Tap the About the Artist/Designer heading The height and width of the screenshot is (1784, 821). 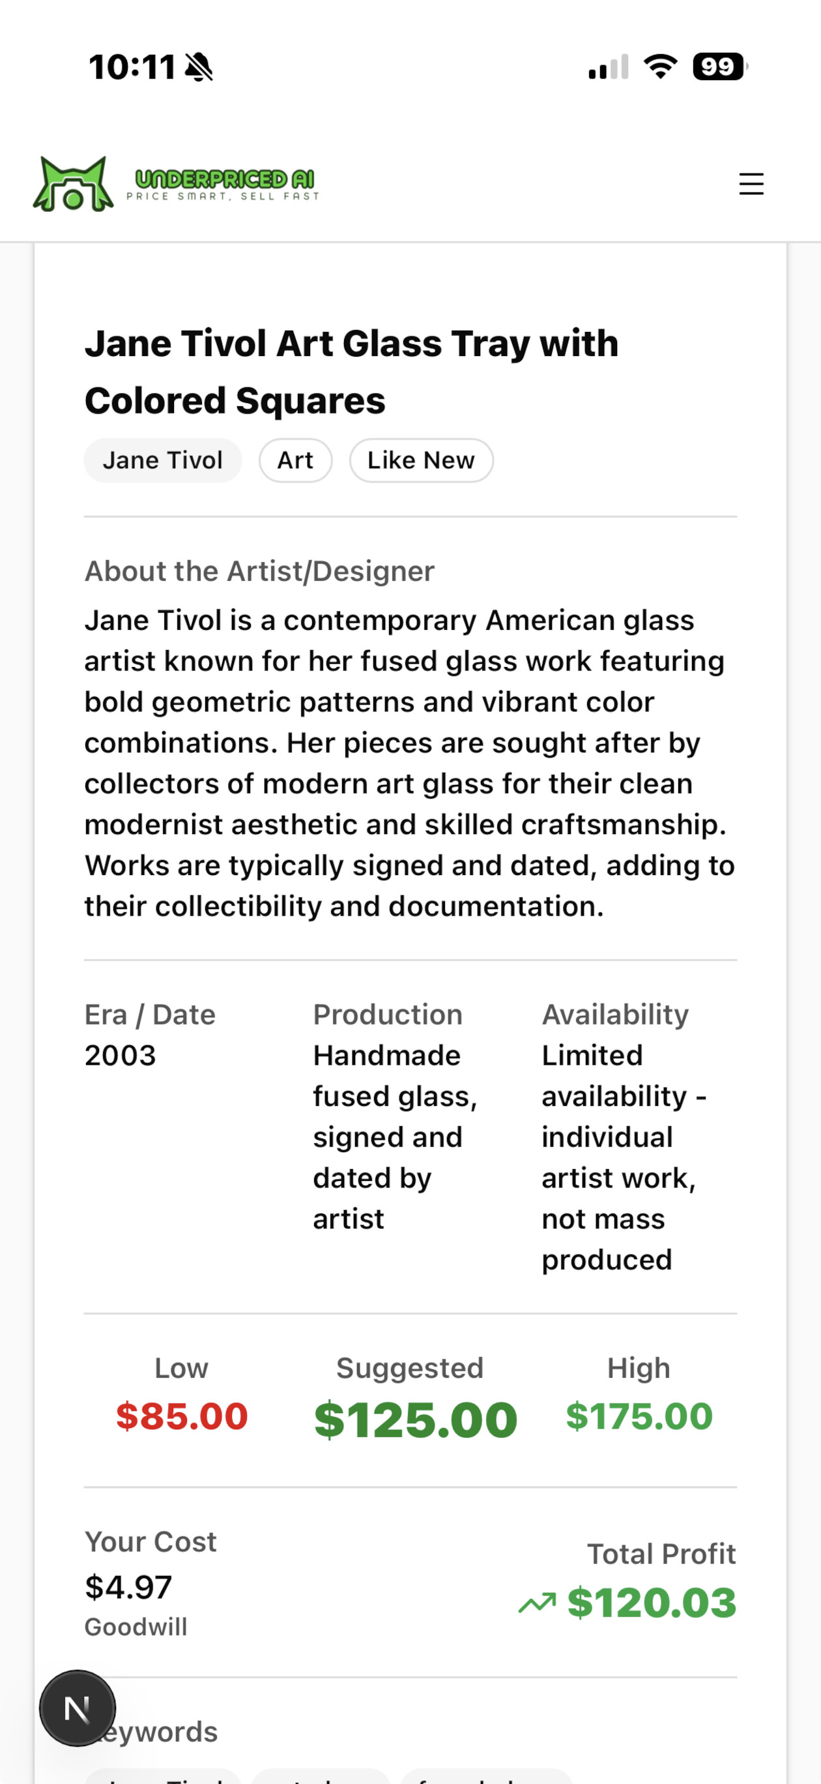pos(259,571)
